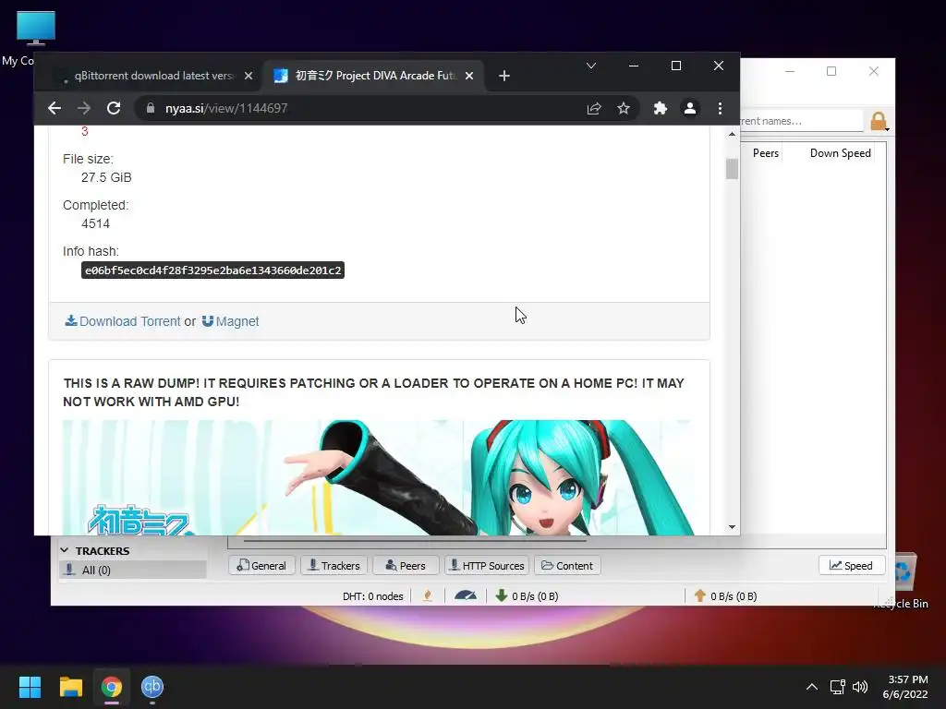This screenshot has height=709, width=946.
Task: Show hidden tray icons chevron
Action: pyautogui.click(x=812, y=687)
